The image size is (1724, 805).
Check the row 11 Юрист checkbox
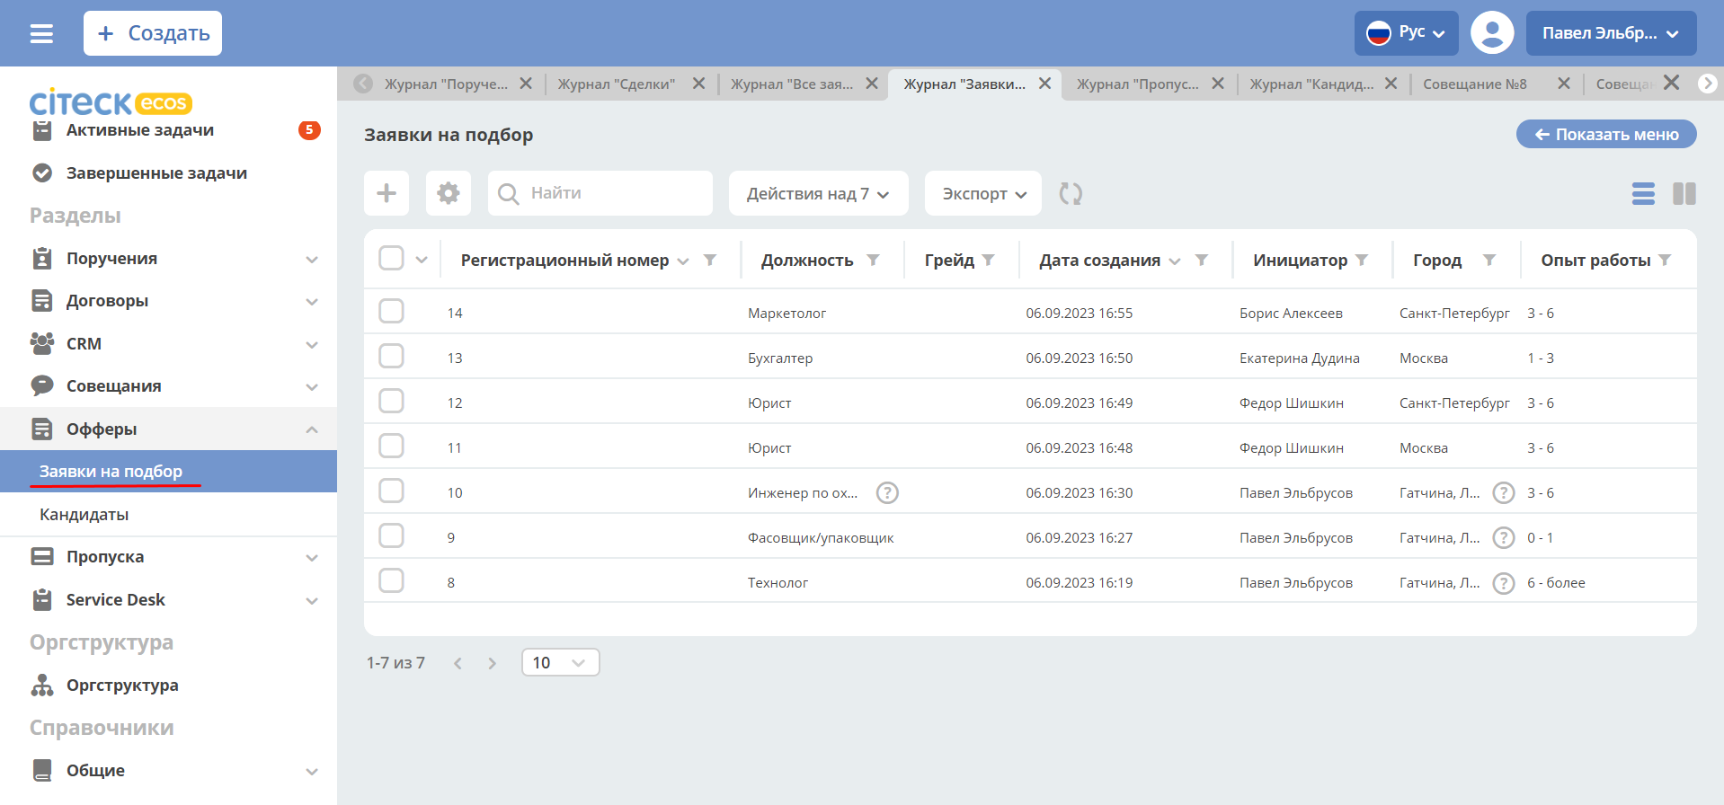(391, 446)
